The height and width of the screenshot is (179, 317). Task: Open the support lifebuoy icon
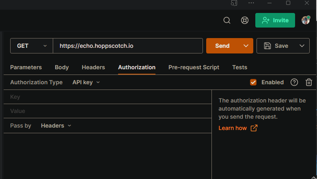click(245, 20)
